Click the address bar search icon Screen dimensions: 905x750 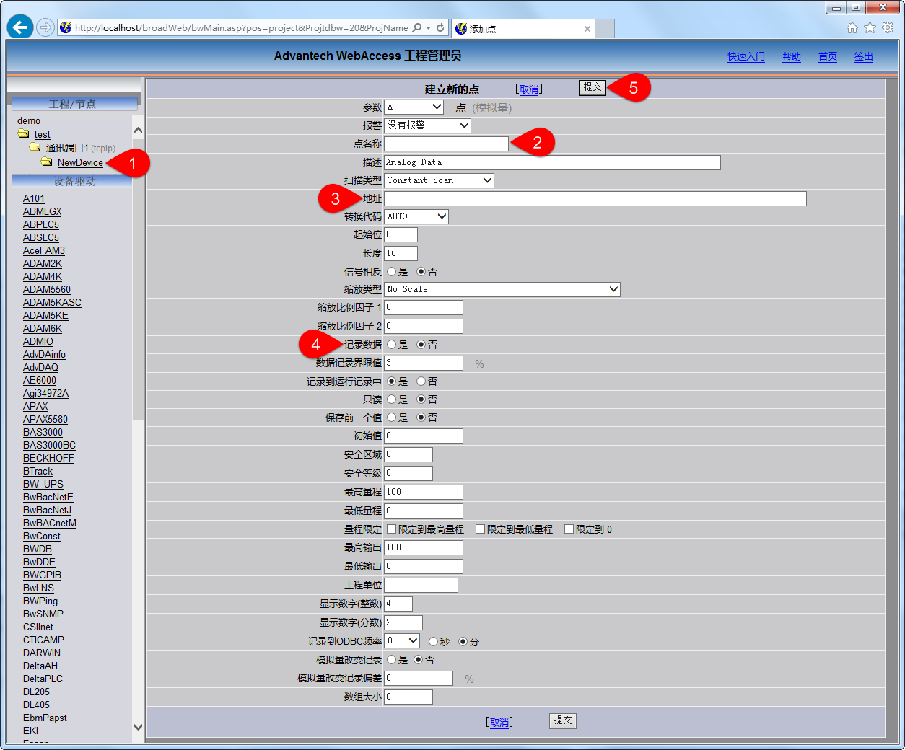pos(417,28)
